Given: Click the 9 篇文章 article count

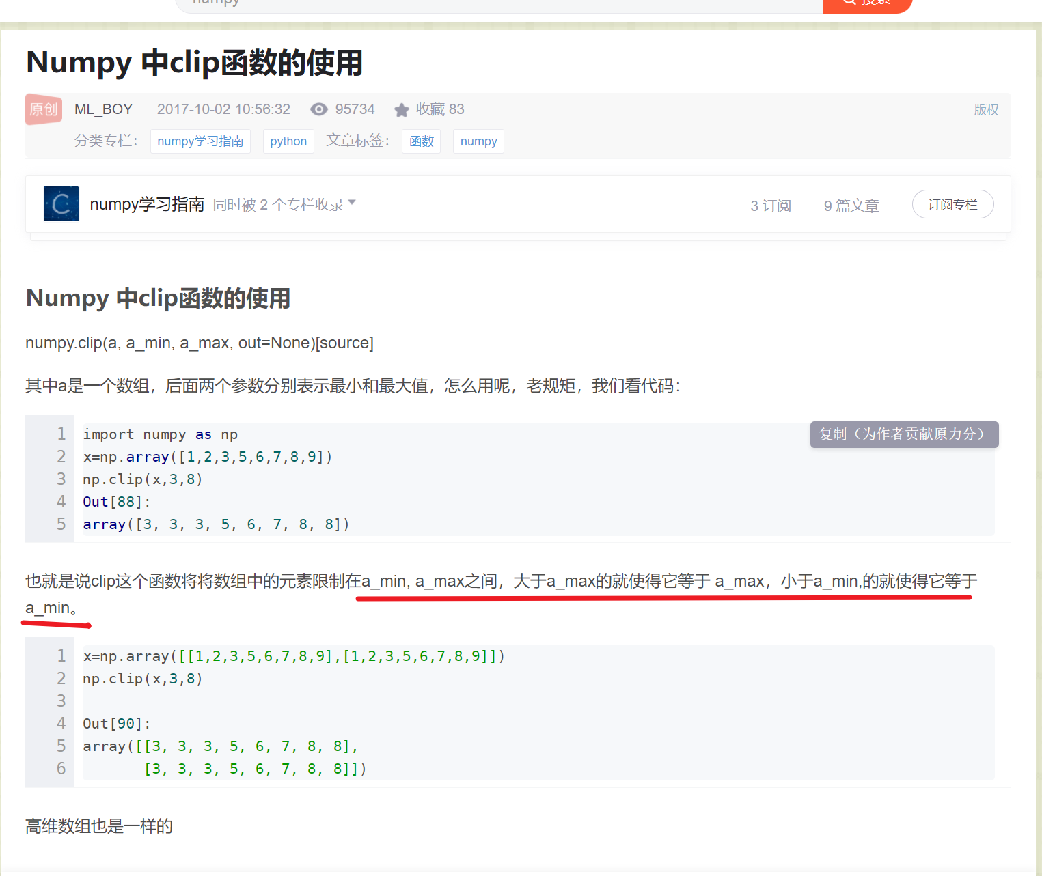Looking at the screenshot, I should (x=851, y=205).
